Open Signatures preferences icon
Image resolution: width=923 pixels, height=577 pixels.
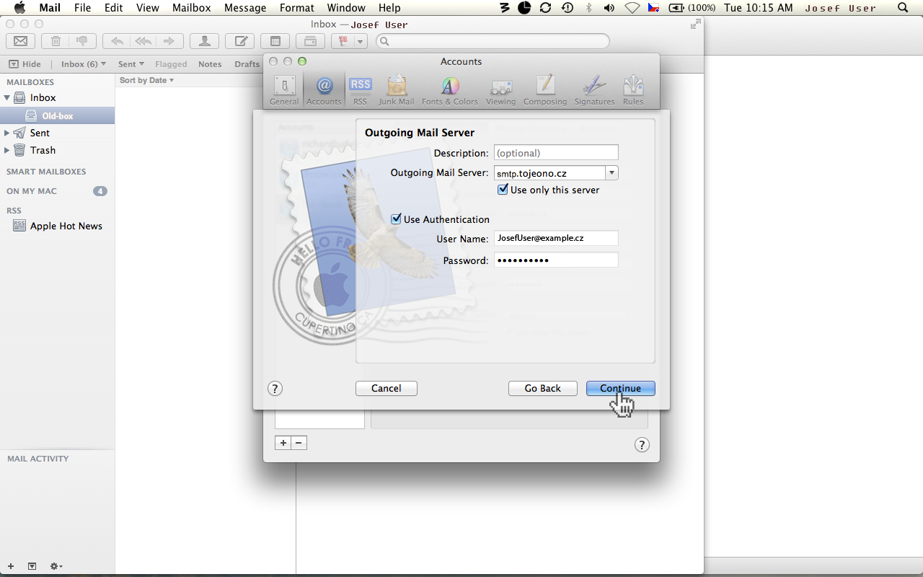pyautogui.click(x=594, y=90)
